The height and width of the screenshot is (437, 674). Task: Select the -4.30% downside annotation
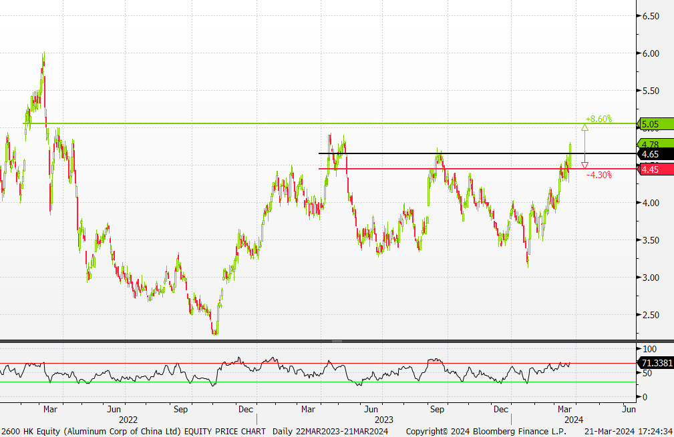599,175
